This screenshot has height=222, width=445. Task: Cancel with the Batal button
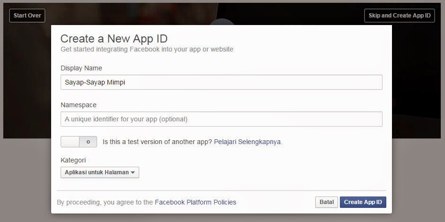[x=326, y=202]
